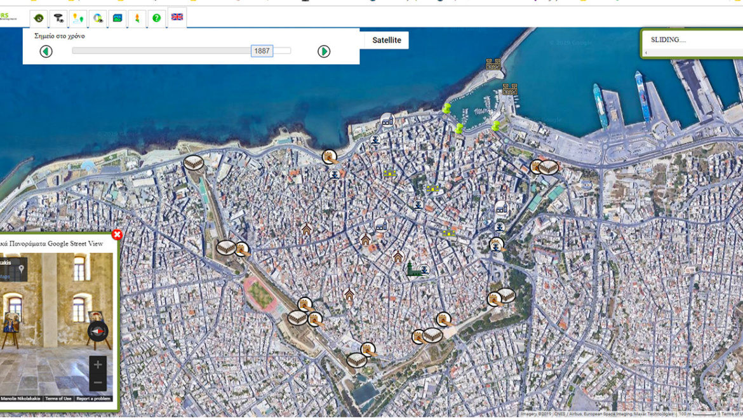This screenshot has height=418, width=743.
Task: Select the British flag language icon
Action: click(x=177, y=17)
